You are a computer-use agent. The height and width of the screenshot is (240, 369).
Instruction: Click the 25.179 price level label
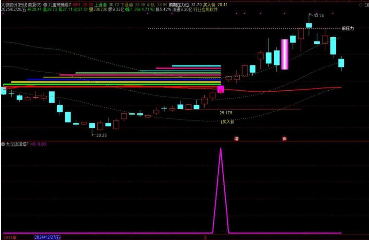pyautogui.click(x=226, y=113)
